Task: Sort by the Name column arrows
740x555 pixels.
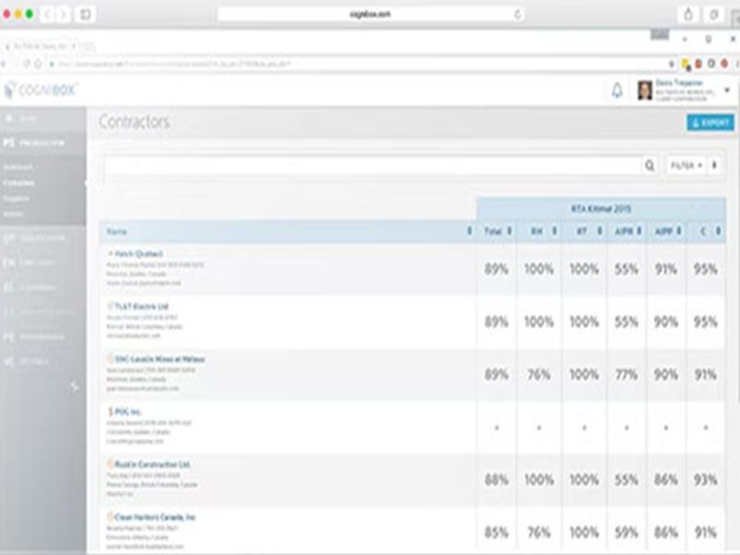Action: (469, 230)
